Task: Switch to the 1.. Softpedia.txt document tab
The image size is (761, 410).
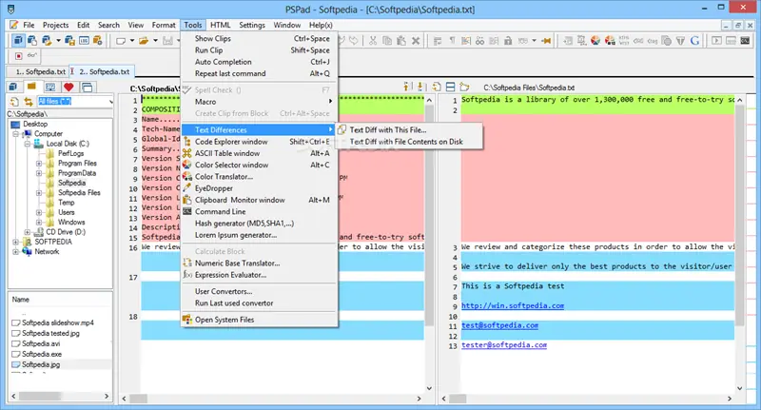Action: [x=38, y=71]
